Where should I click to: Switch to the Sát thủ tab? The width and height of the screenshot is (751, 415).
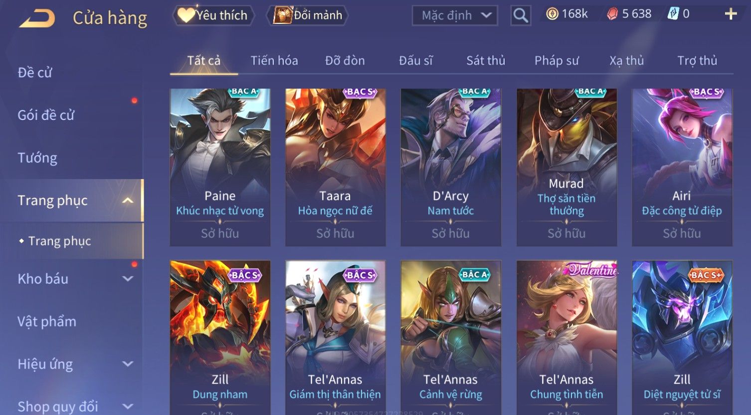[486, 61]
